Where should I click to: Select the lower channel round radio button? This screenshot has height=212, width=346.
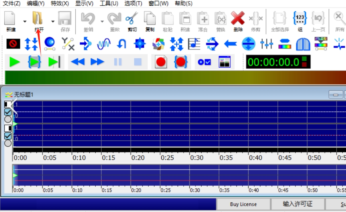[x=8, y=143]
